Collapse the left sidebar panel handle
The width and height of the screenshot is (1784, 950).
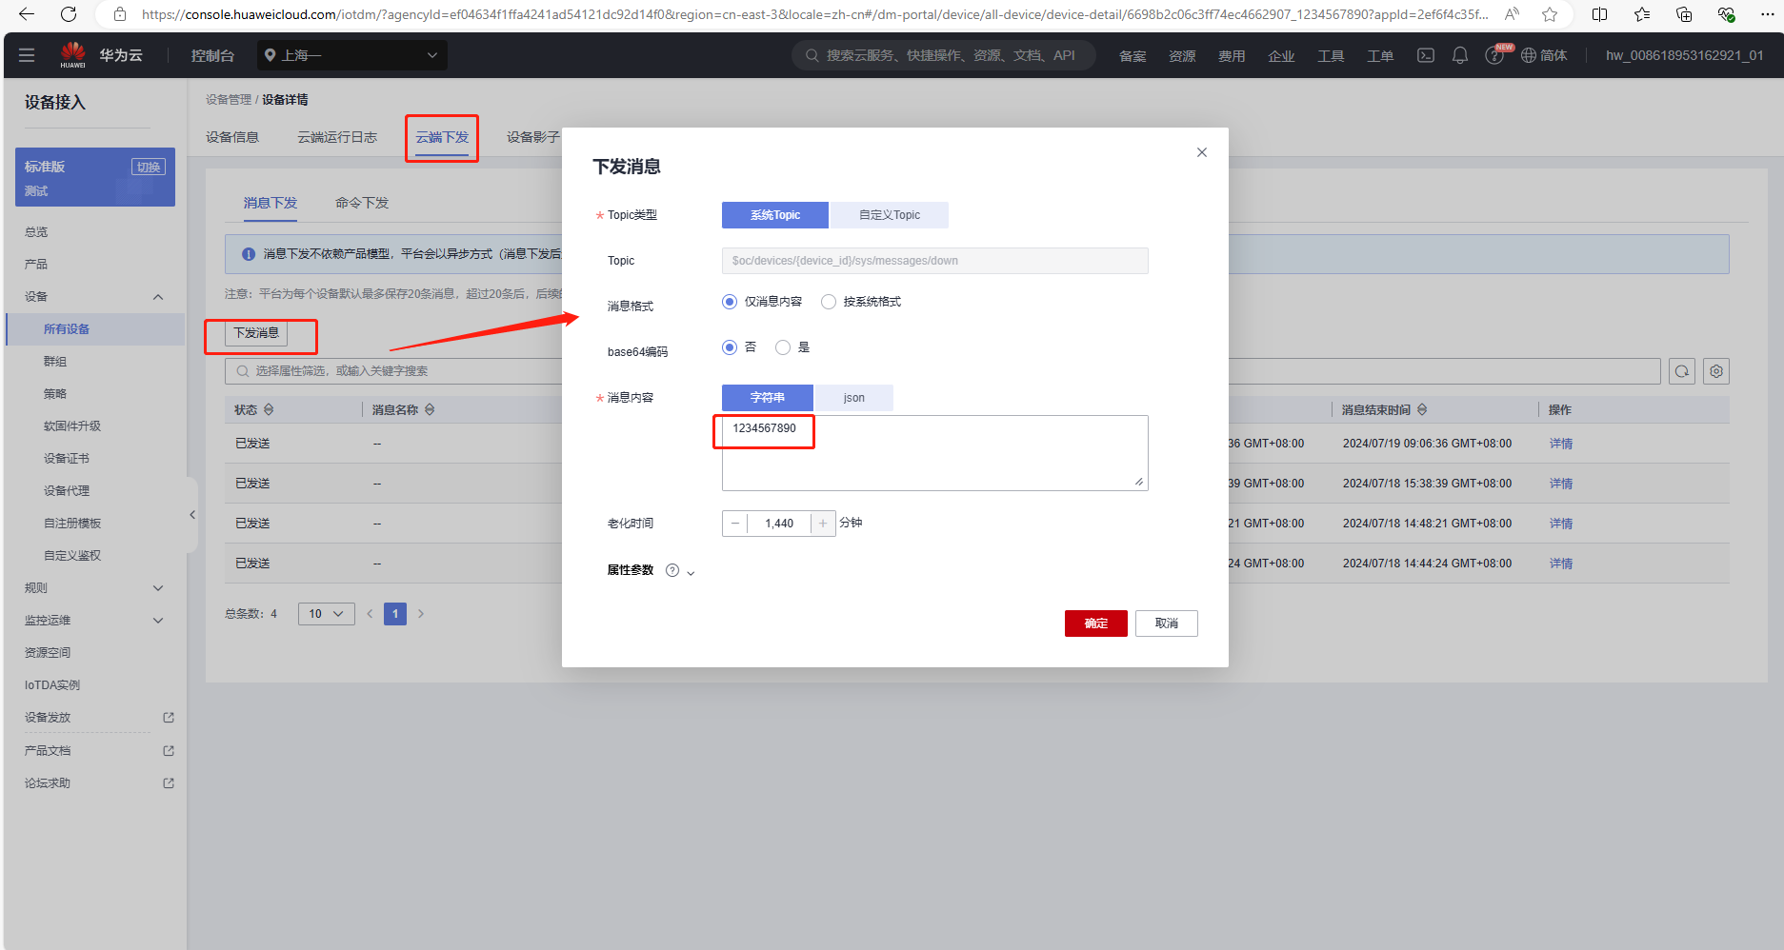pyautogui.click(x=192, y=515)
